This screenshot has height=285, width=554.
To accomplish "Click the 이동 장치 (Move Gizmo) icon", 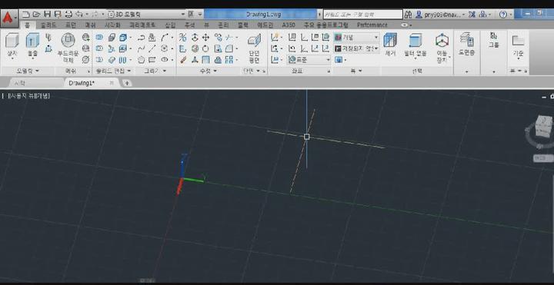I will (442, 48).
